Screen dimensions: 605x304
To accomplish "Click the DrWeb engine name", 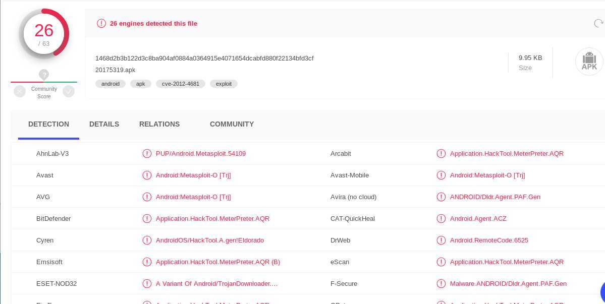I will (340, 240).
